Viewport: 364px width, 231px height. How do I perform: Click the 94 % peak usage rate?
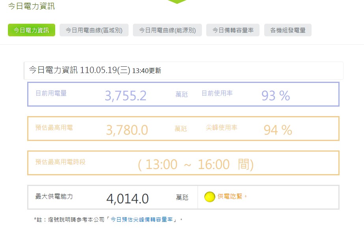point(278,130)
